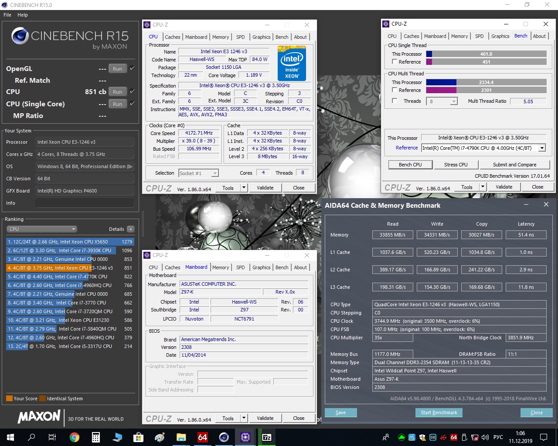Viewport: 558px width, 446px height.
Task: Enable Multi Thread Reference checkbox
Action: coord(395,90)
